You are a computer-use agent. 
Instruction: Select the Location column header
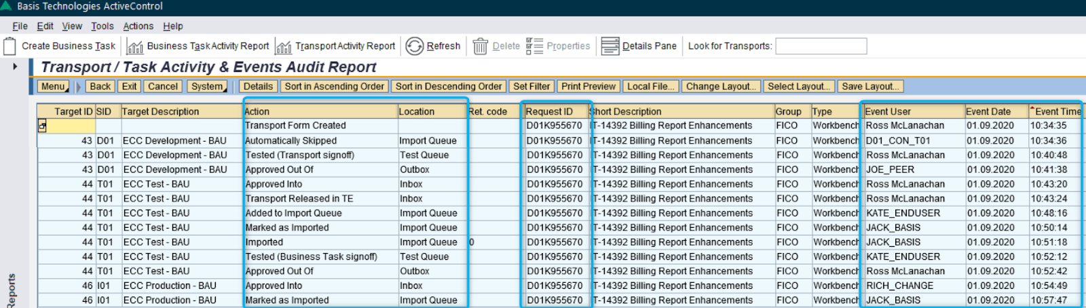click(432, 112)
